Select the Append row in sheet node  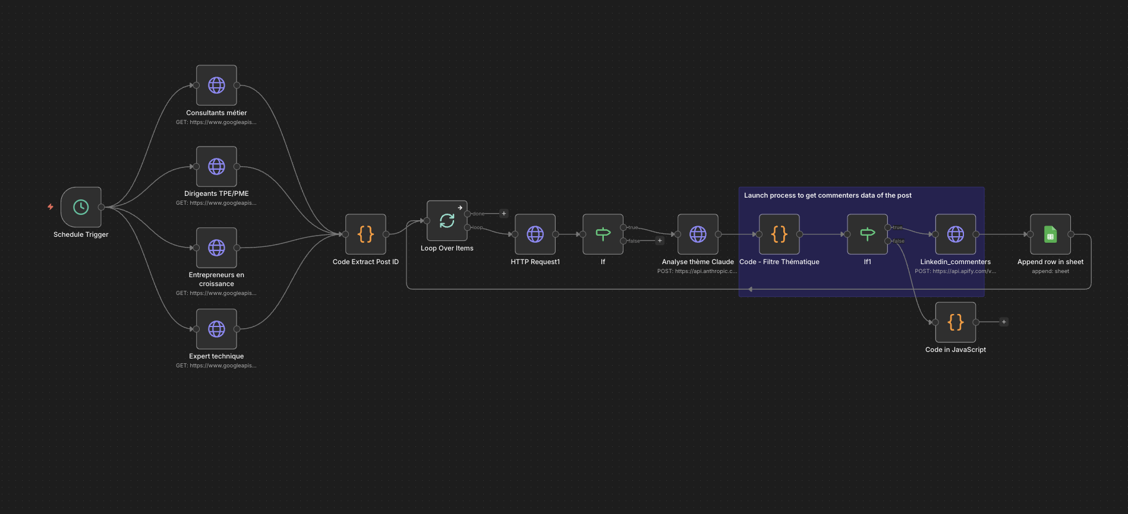tap(1050, 234)
